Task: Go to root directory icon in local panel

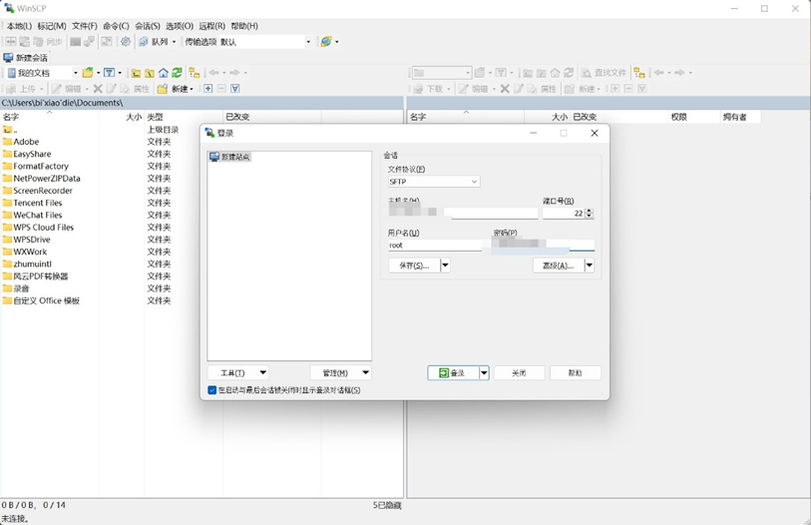Action: (x=150, y=73)
